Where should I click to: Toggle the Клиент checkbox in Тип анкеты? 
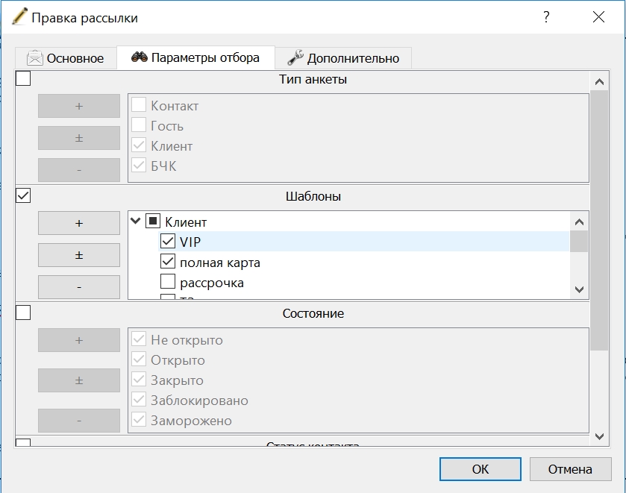click(139, 145)
